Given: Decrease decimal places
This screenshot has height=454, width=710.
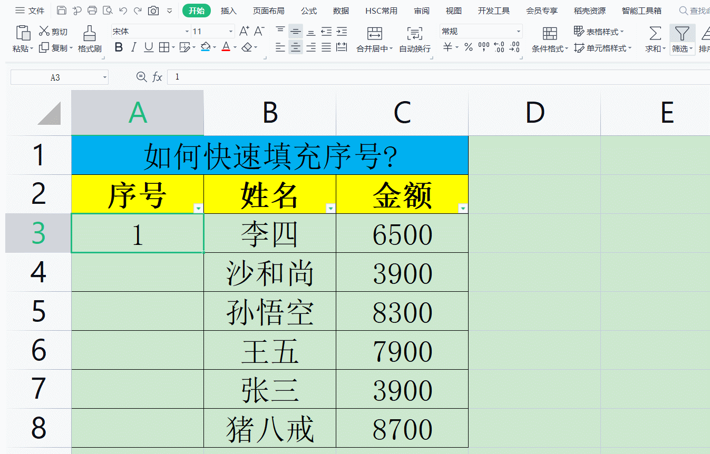Looking at the screenshot, I should coord(515,48).
